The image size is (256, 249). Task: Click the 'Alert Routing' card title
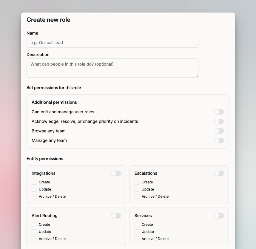coord(44,216)
